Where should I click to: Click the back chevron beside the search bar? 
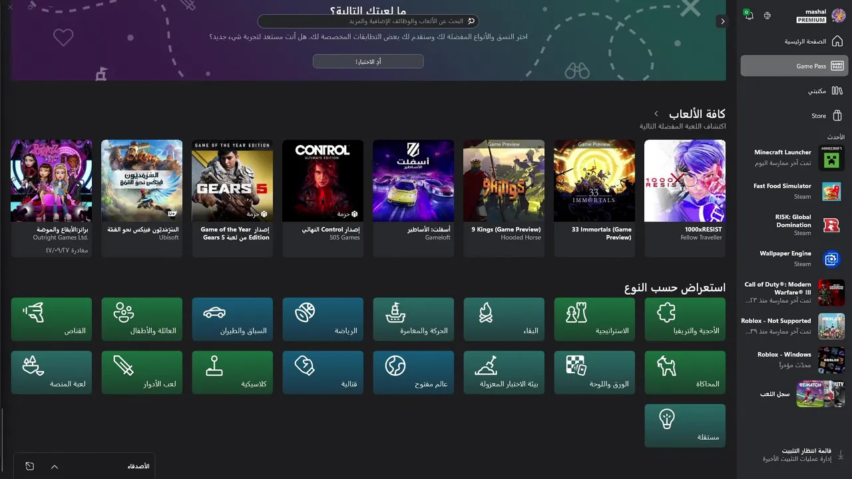(722, 21)
